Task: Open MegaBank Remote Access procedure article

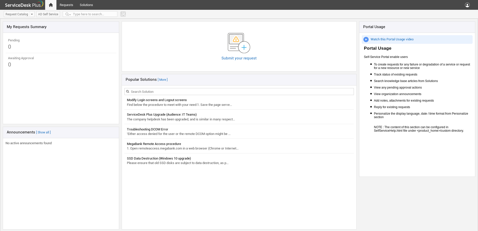Action: click(154, 144)
